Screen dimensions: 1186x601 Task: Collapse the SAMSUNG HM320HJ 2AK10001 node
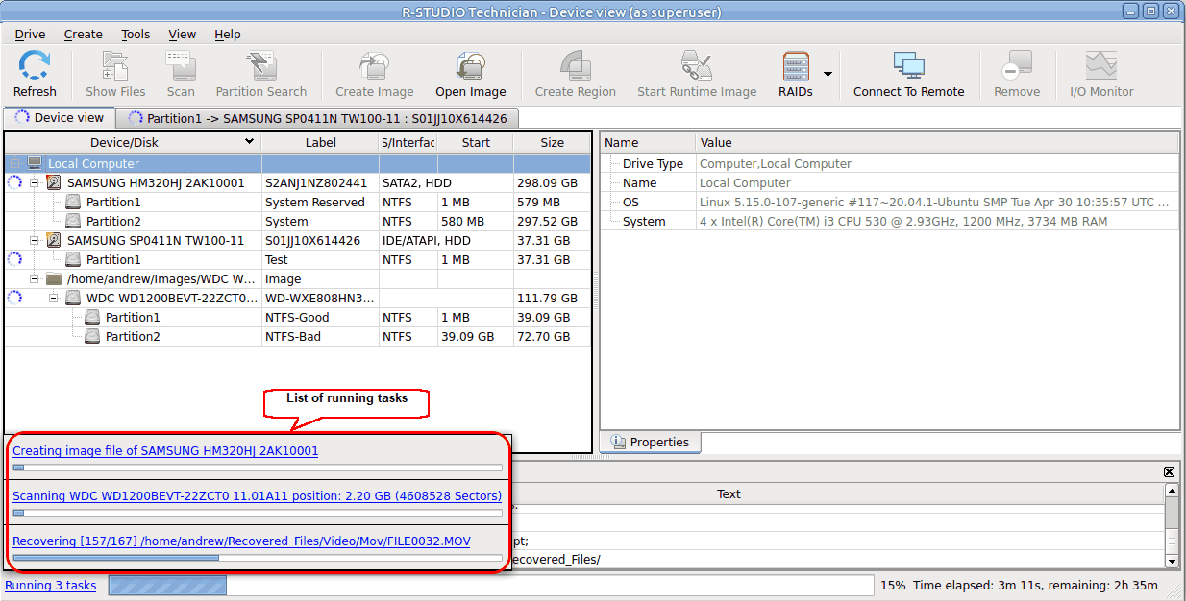click(x=35, y=182)
